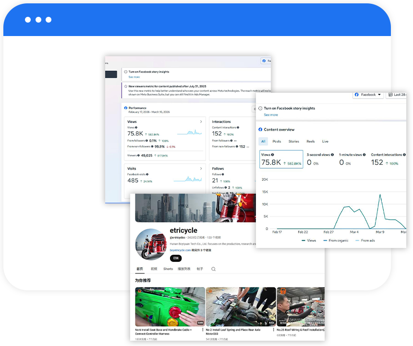
Task: Click Facebook logo beside Performance heading
Action: [126, 108]
